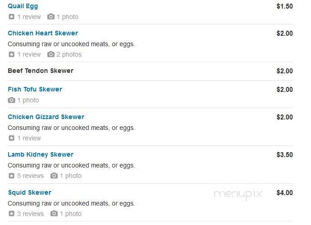Click the Lamb Kidney Skewer camera icon
311x225 pixels.
tap(54, 176)
